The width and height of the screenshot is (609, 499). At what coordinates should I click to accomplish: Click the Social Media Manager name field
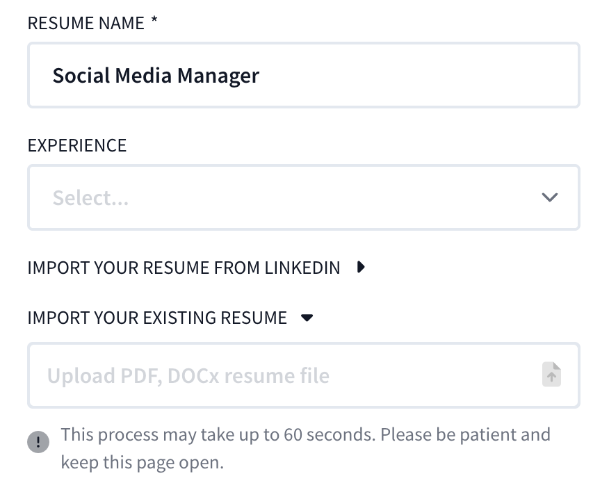(304, 75)
